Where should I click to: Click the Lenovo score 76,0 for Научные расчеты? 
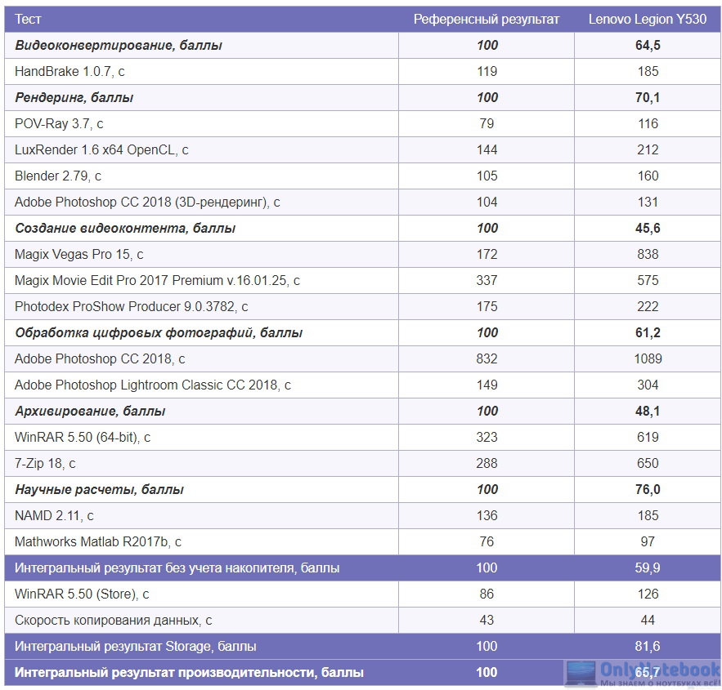(648, 489)
